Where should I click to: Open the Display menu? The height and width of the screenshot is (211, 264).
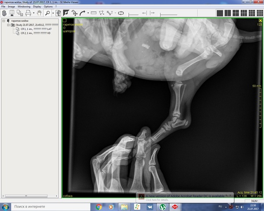tap(37, 7)
